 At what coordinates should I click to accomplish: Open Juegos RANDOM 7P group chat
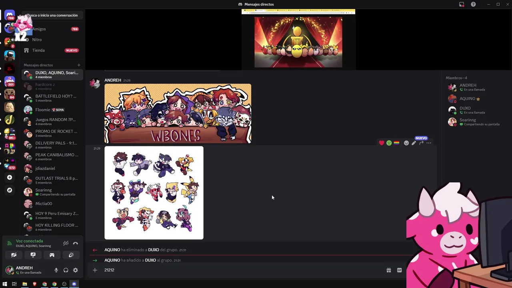tap(52, 121)
